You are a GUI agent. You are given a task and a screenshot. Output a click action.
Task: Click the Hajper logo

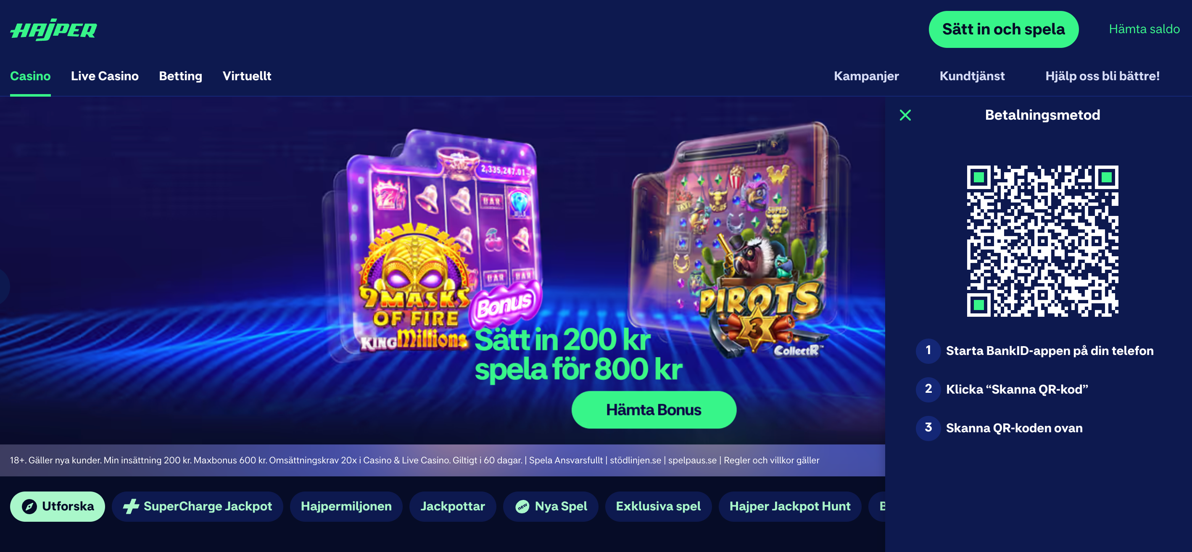click(x=54, y=29)
